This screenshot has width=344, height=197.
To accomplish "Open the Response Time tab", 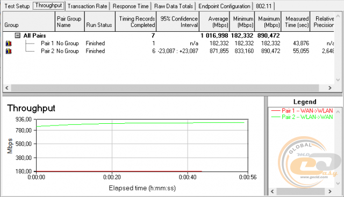I will pyautogui.click(x=131, y=6).
